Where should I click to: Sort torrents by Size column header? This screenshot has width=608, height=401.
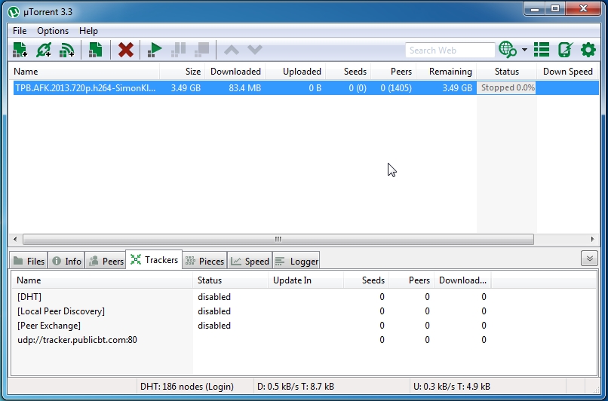(x=183, y=72)
